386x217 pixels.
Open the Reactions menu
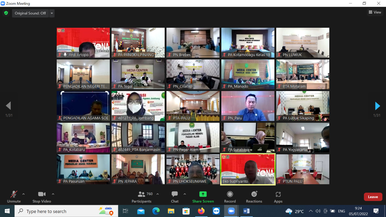click(254, 197)
